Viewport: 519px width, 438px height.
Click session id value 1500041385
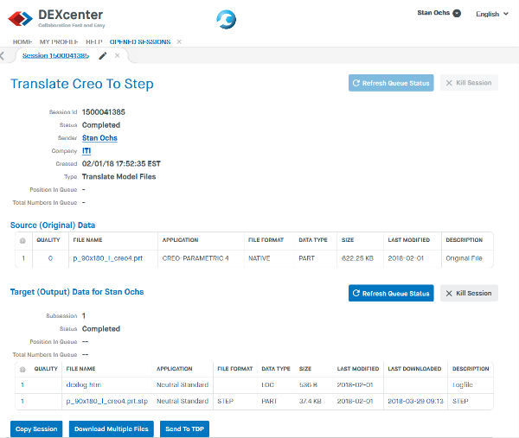(x=104, y=112)
